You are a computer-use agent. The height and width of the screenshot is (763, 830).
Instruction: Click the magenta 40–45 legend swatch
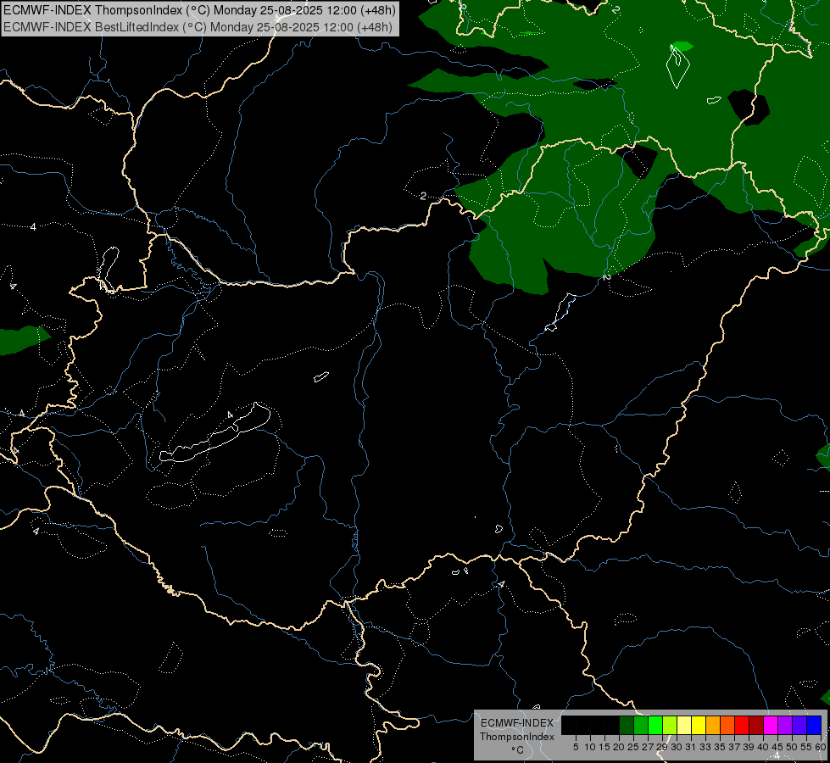771,726
